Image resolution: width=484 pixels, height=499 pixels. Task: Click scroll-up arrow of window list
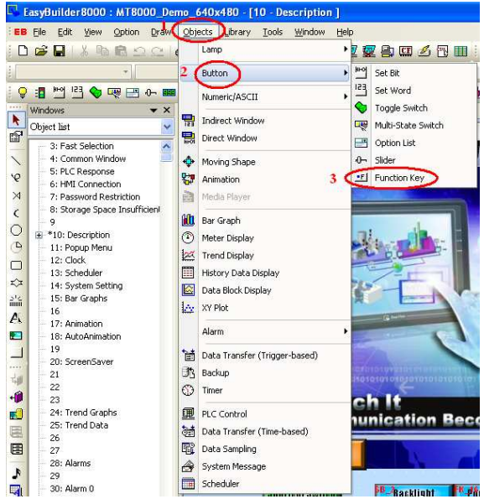tap(166, 147)
